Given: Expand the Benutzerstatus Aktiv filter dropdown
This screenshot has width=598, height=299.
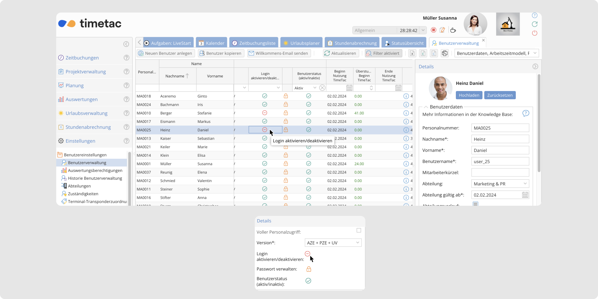Looking at the screenshot, I should click(x=315, y=88).
